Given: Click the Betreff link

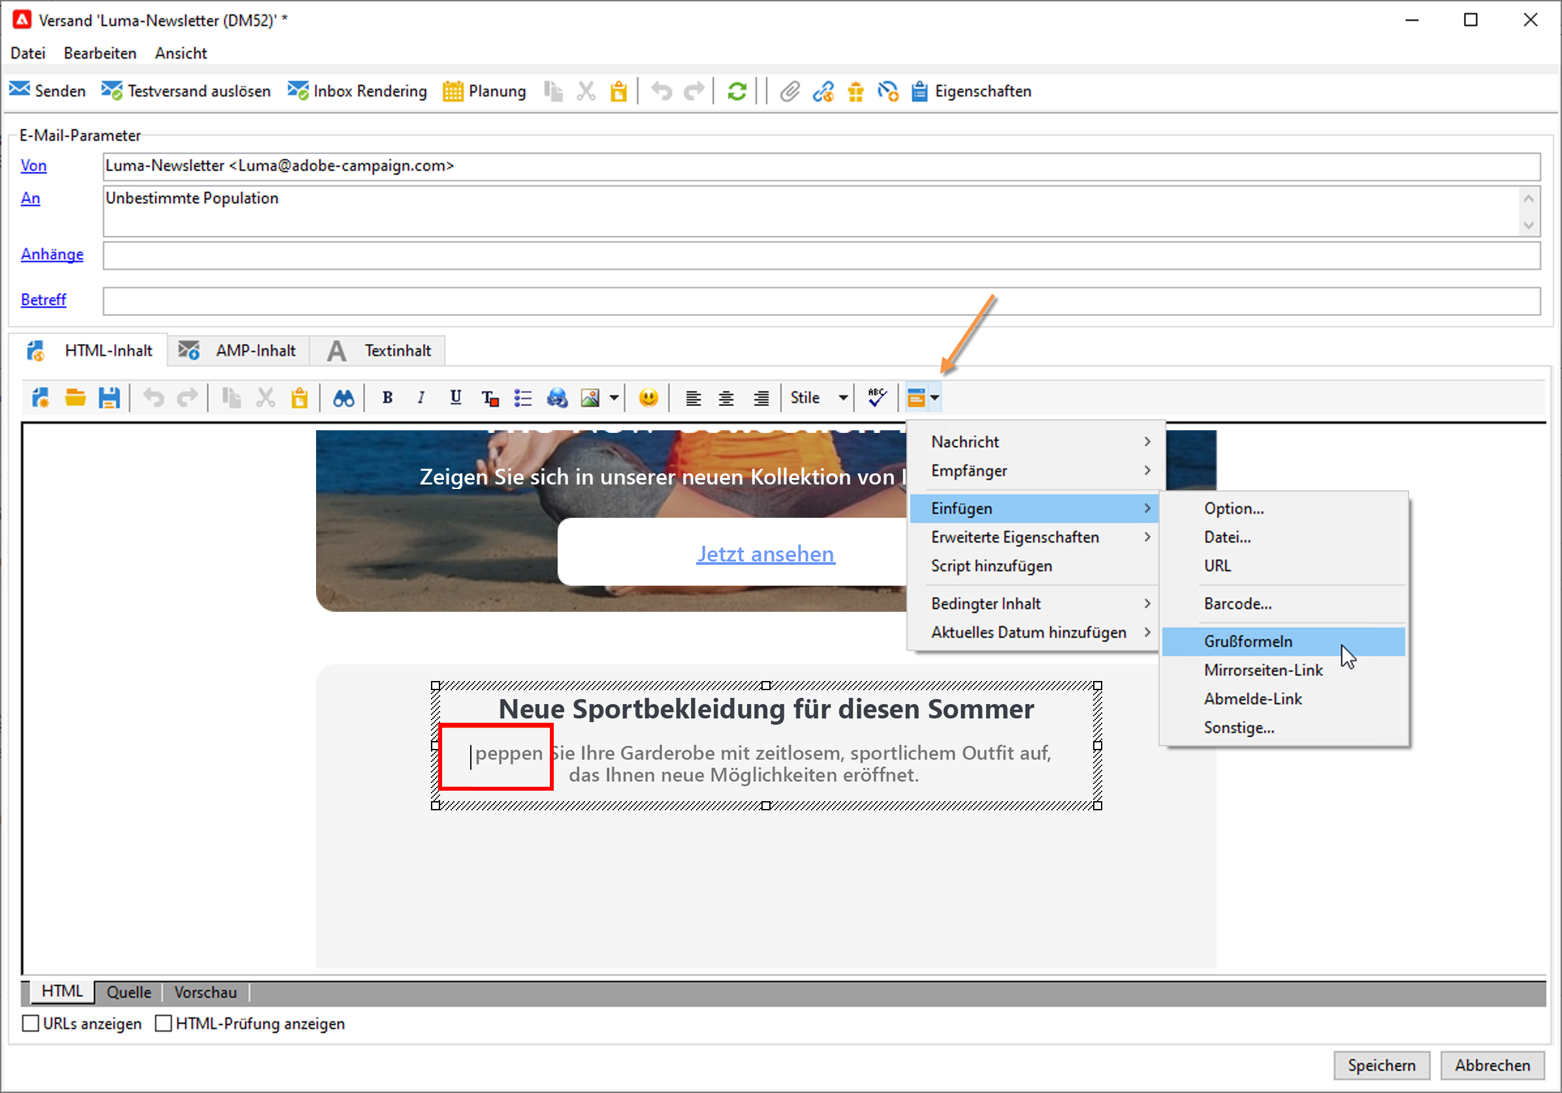Looking at the screenshot, I should [43, 300].
